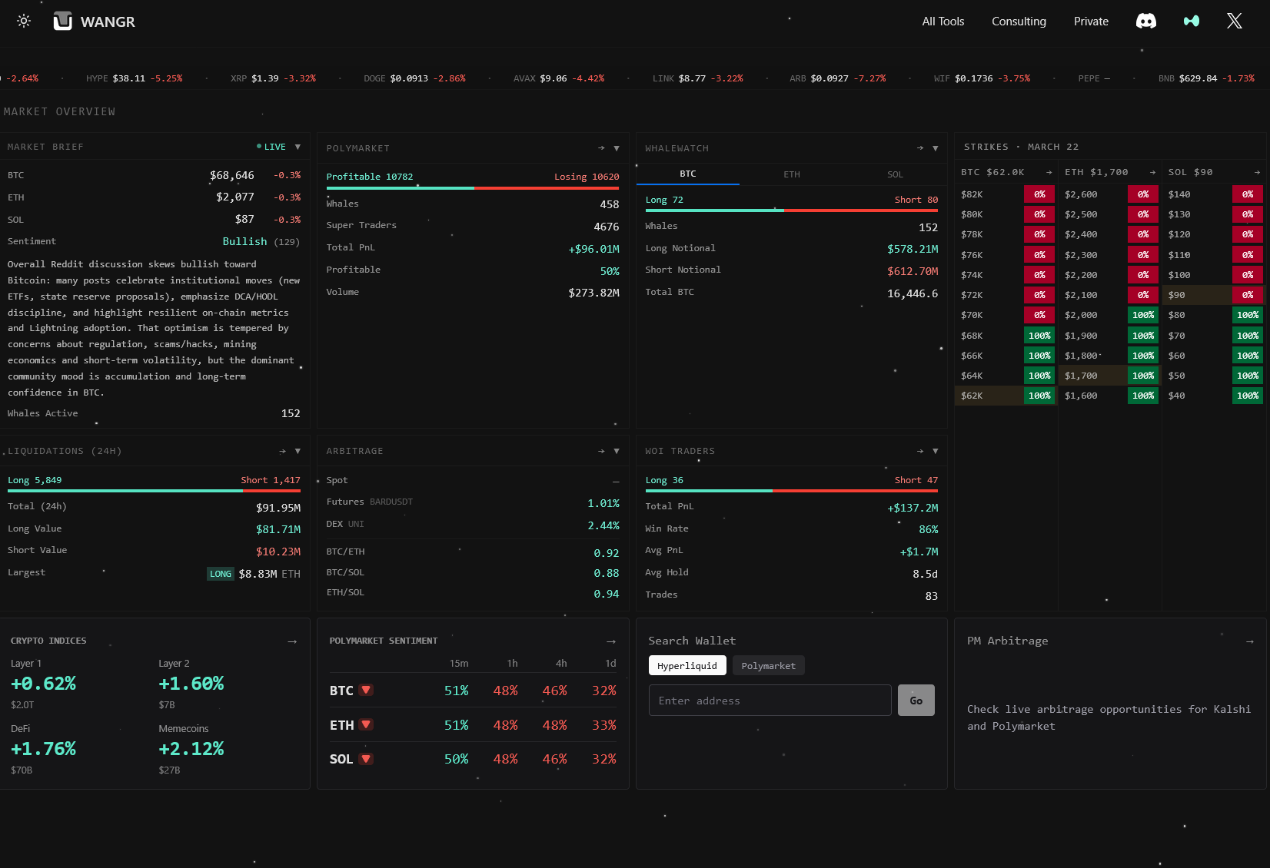Image resolution: width=1270 pixels, height=868 pixels.
Task: Toggle the light/dark theme sun icon
Action: [x=24, y=22]
